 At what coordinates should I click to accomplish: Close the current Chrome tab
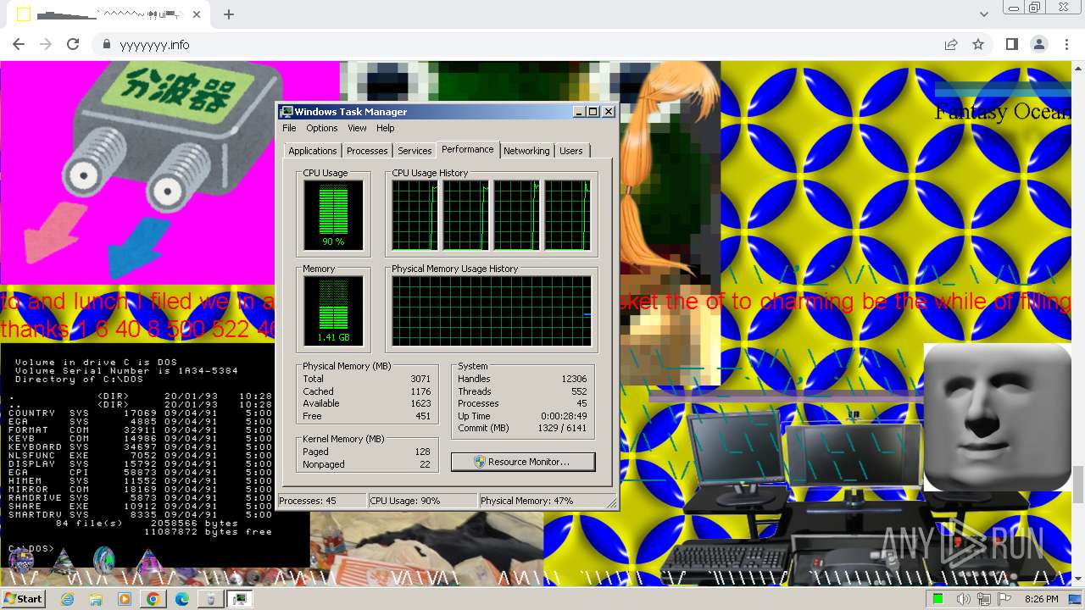tap(197, 14)
